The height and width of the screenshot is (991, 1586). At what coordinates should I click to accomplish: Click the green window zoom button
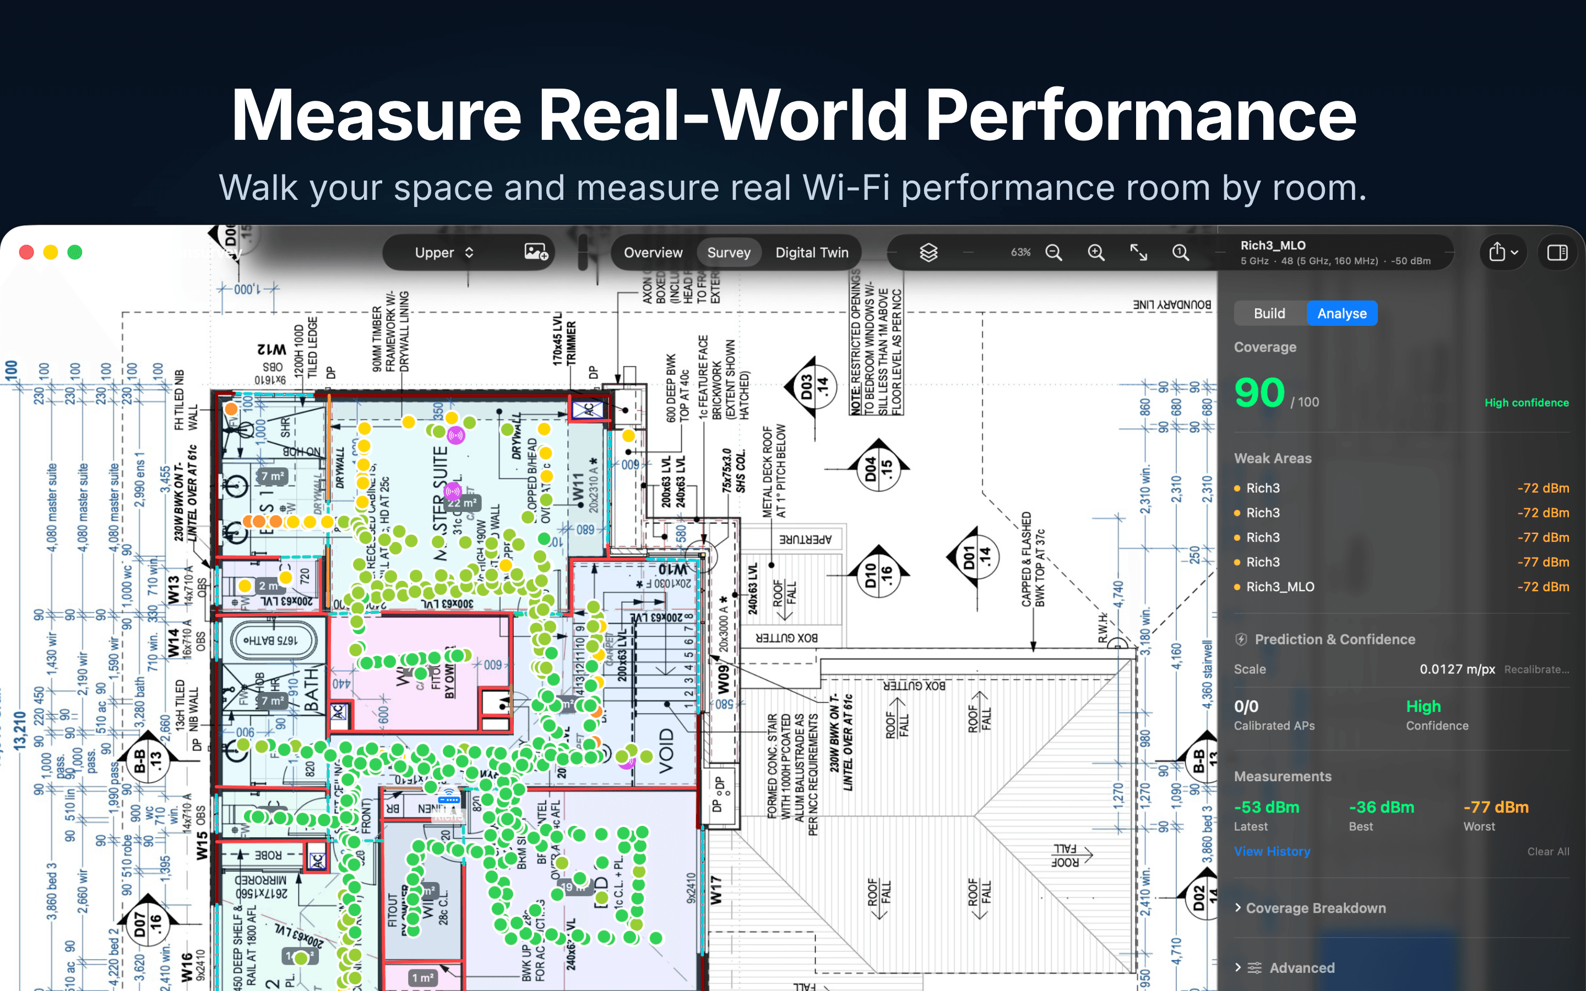(x=75, y=252)
